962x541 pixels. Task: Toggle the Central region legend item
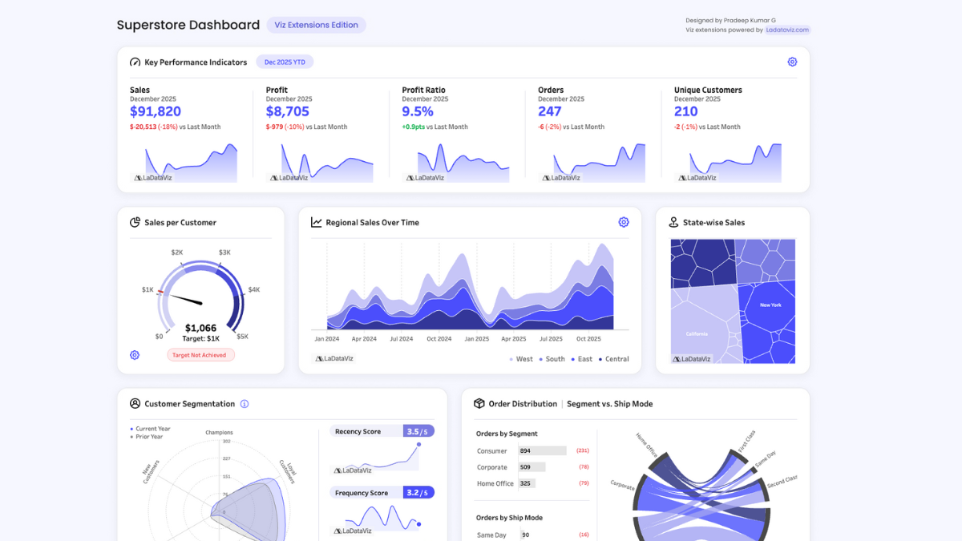click(x=612, y=359)
